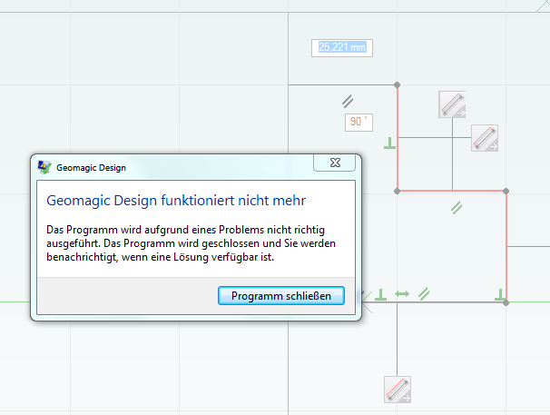Click line constraint icon attached to left vertical red line
Screen dimensions: 550x415
click(x=485, y=138)
